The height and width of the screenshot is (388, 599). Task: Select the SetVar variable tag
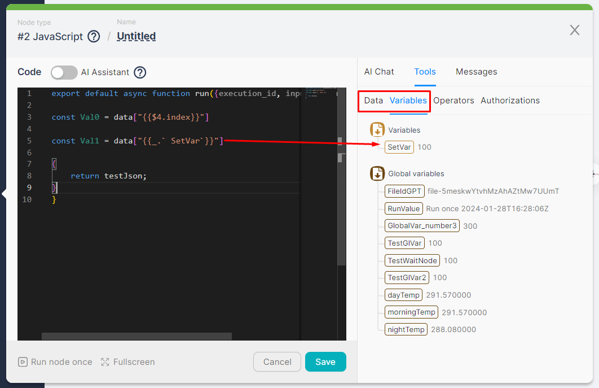[399, 147]
